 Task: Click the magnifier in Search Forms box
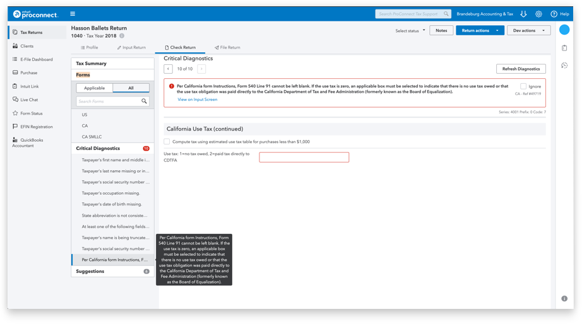click(x=144, y=101)
